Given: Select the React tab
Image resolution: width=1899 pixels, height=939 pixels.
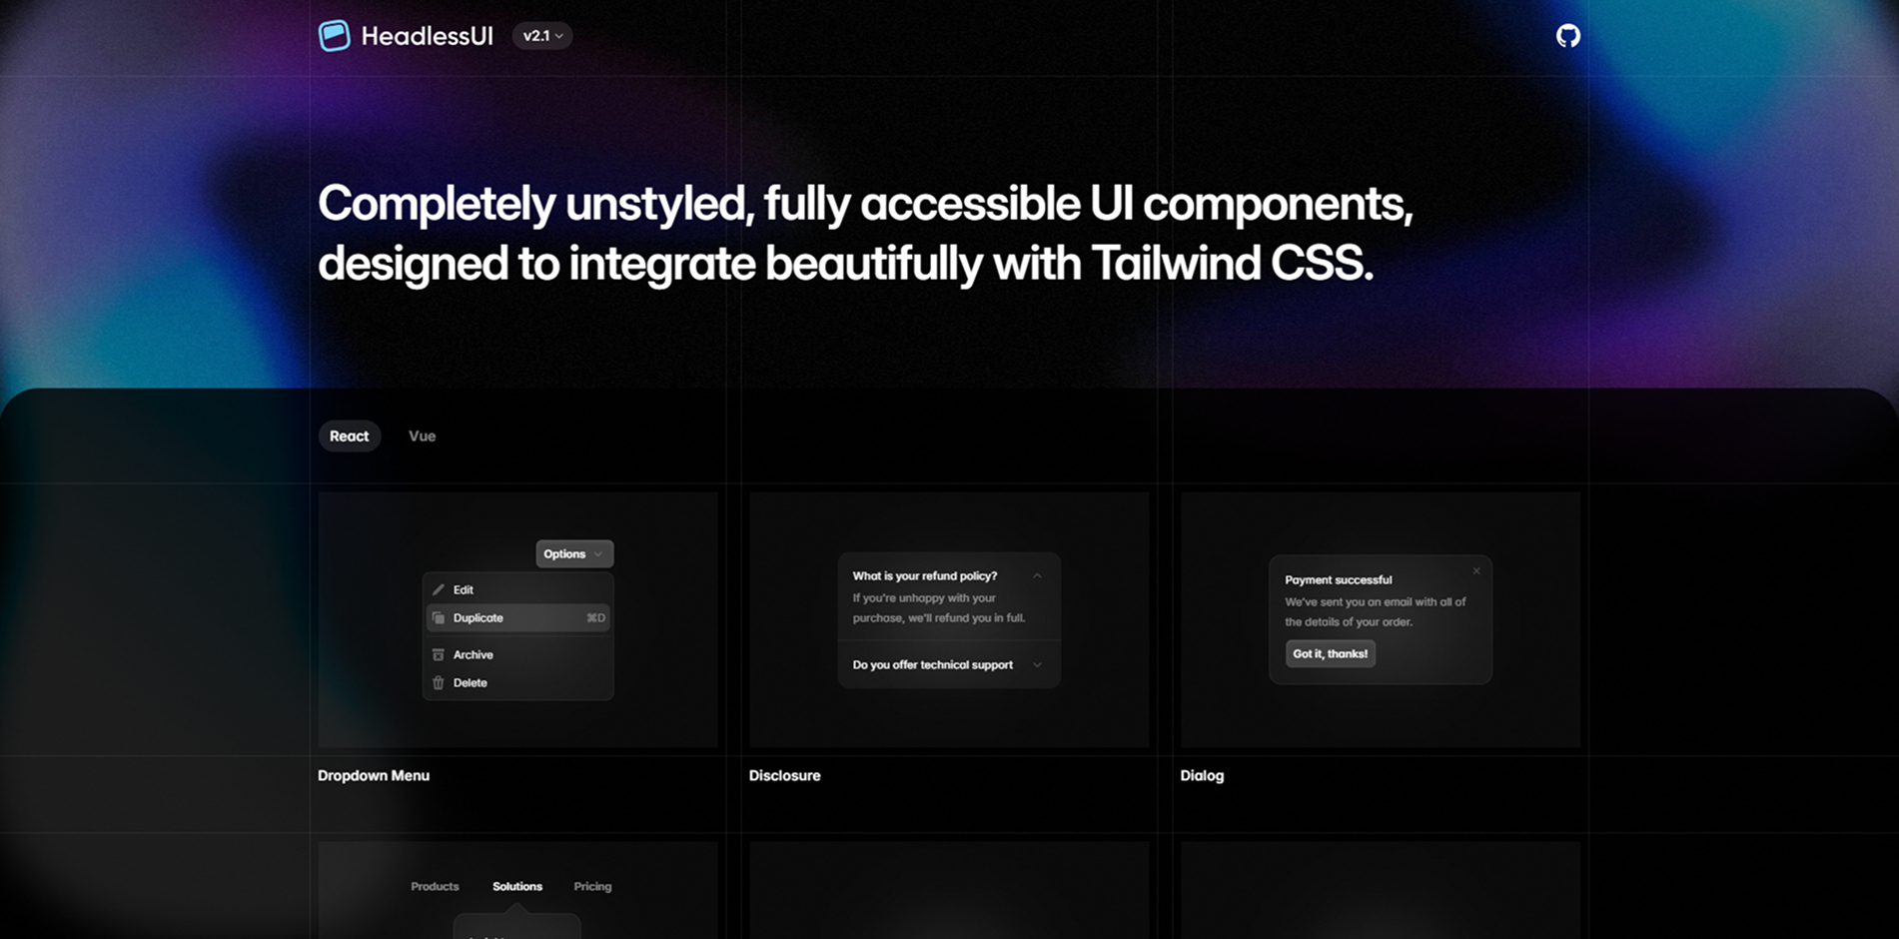Looking at the screenshot, I should pos(350,436).
